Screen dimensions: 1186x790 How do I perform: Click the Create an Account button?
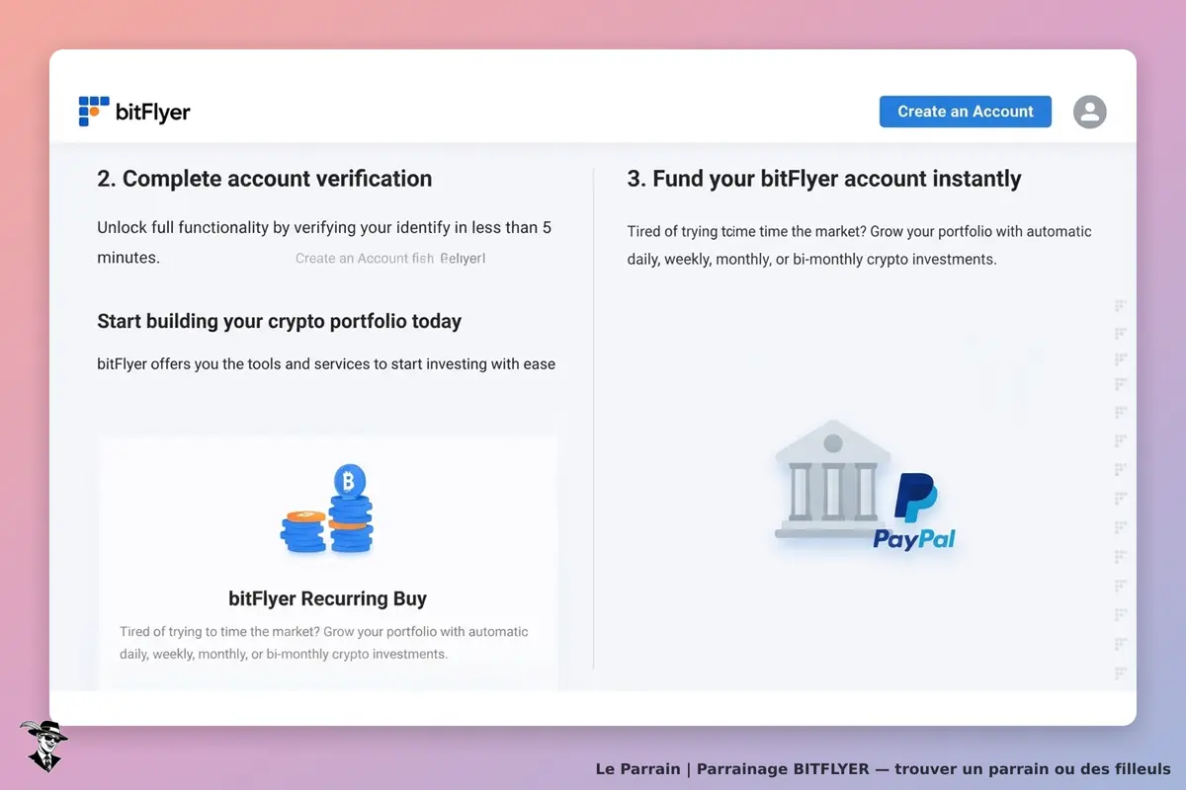966,112
